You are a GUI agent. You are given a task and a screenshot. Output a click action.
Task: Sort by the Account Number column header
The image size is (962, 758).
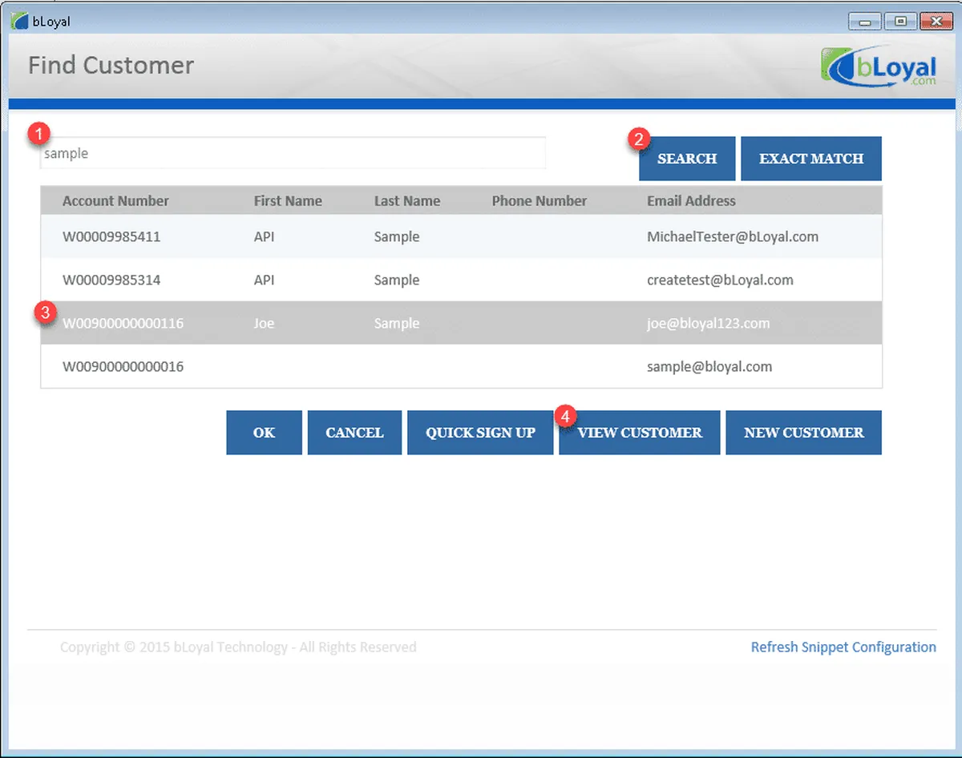point(115,201)
